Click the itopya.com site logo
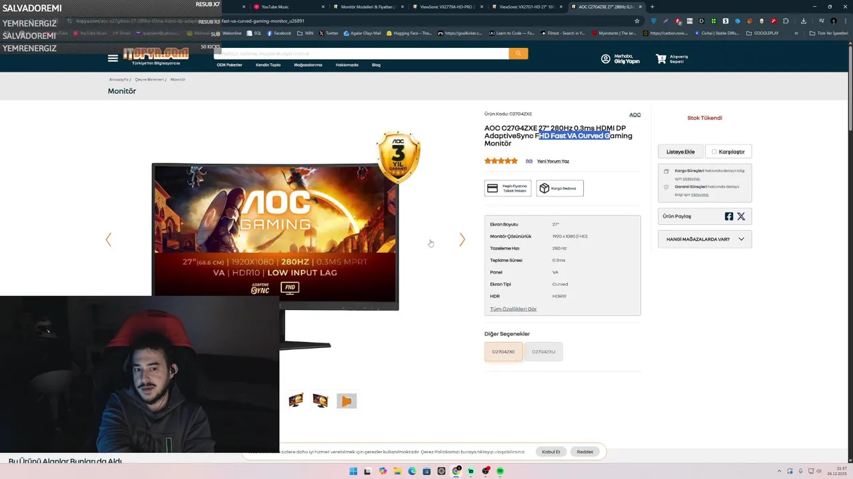 [x=156, y=55]
